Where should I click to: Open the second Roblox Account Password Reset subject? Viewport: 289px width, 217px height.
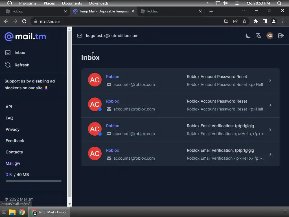point(217,101)
